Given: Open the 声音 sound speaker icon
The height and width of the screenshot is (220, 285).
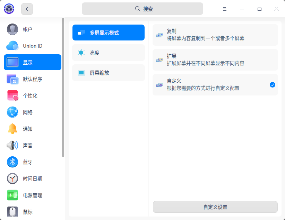Looking at the screenshot, I should [x=12, y=146].
